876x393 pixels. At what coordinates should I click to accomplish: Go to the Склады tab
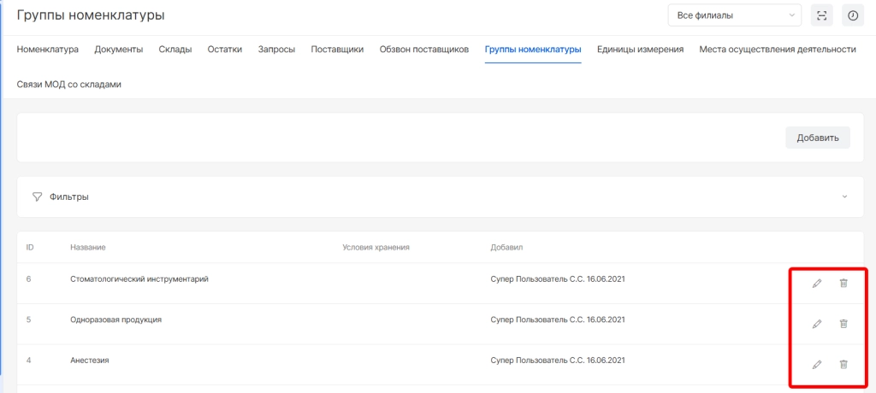click(x=175, y=50)
